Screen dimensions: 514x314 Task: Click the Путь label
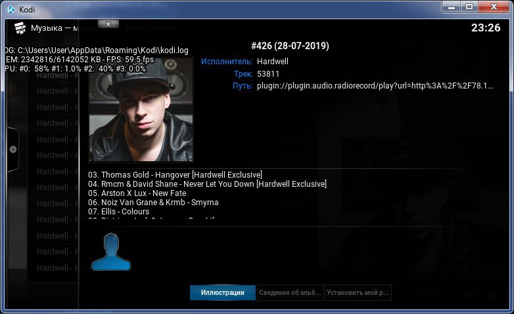(x=243, y=86)
